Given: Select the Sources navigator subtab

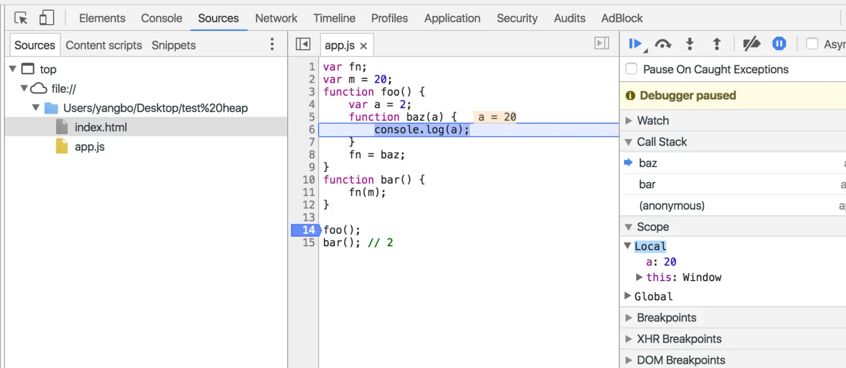Looking at the screenshot, I should coord(34,45).
